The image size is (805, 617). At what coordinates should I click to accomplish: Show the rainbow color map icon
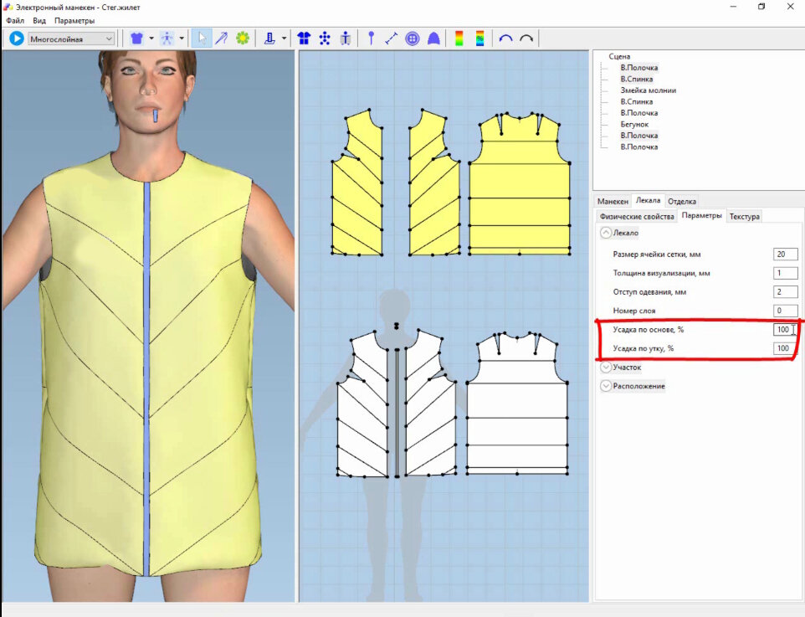click(459, 39)
